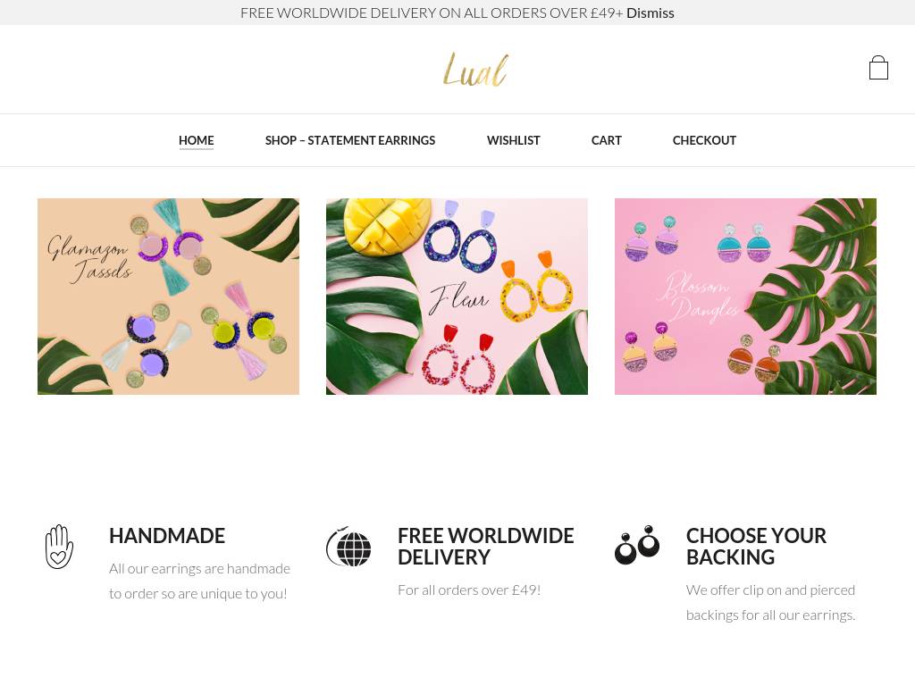Go to Checkout

(x=704, y=140)
